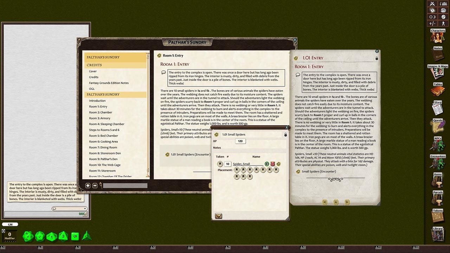This screenshot has width=450, height=253.
Task: Select Room 3: Armory in the index
Action: coord(100,118)
